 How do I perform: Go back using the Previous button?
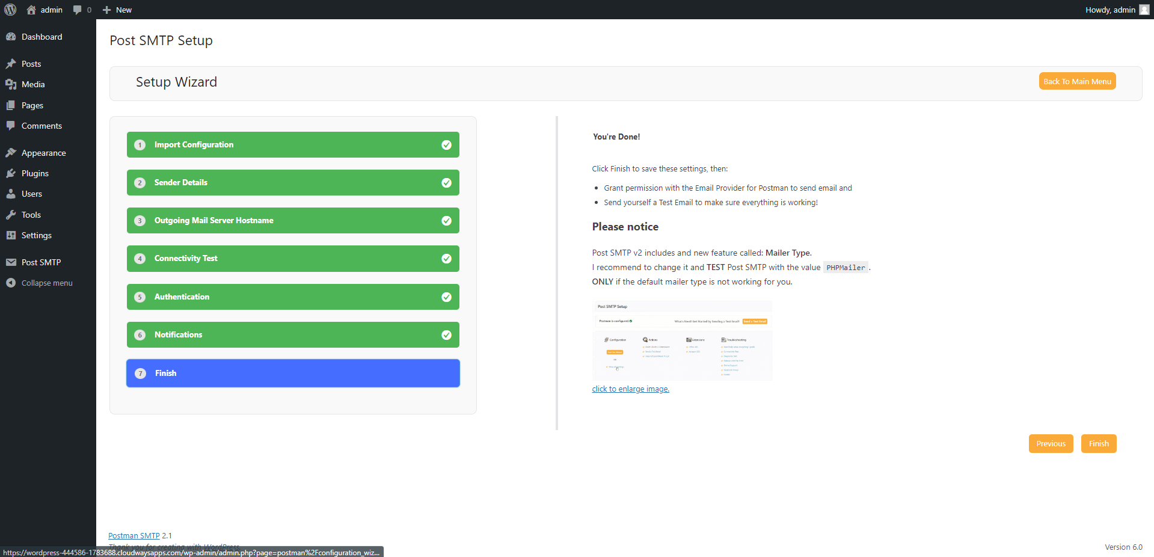click(1051, 443)
